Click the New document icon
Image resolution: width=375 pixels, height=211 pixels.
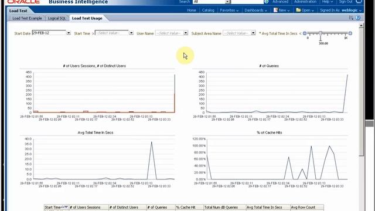pyautogui.click(x=275, y=10)
